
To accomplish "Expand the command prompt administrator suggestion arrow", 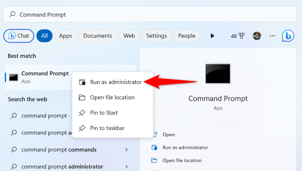I will tap(126, 166).
